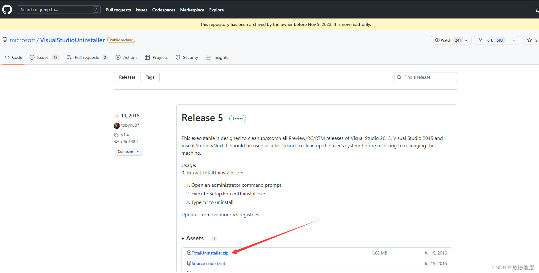Click the Watch count 241
539x273 pixels.
point(458,40)
